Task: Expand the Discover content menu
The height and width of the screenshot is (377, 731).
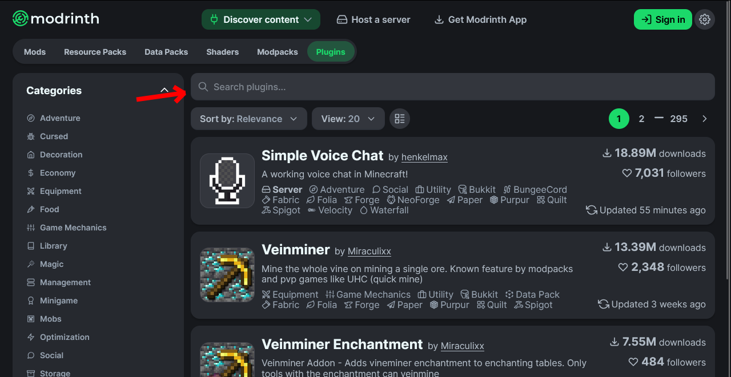Action: point(261,19)
